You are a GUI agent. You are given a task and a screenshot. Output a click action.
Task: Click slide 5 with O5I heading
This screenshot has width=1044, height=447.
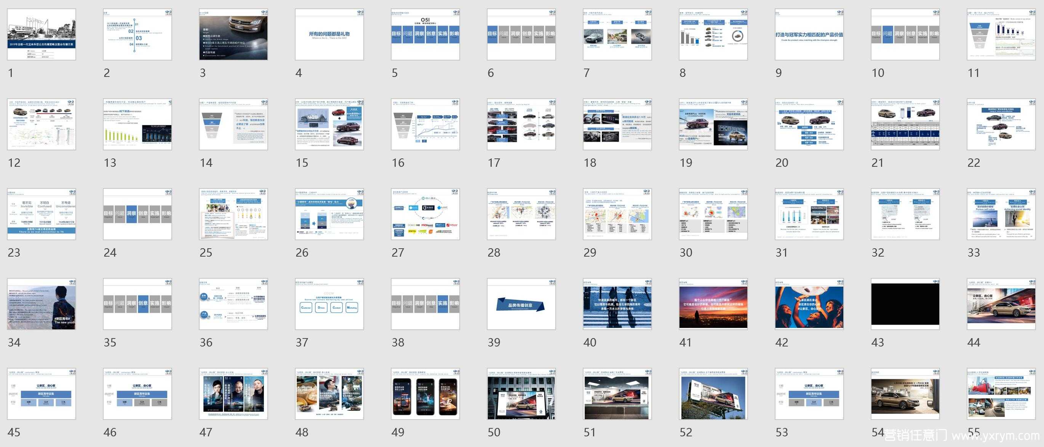425,34
